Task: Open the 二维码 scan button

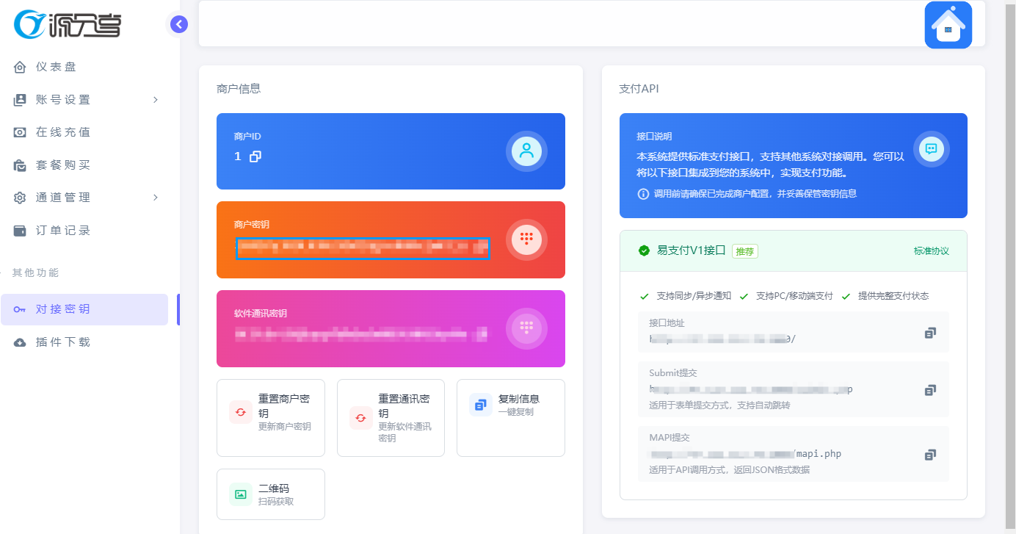Action: point(271,494)
